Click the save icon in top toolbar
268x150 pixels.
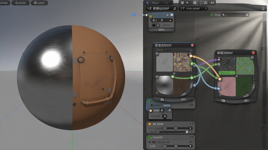click(182, 3)
